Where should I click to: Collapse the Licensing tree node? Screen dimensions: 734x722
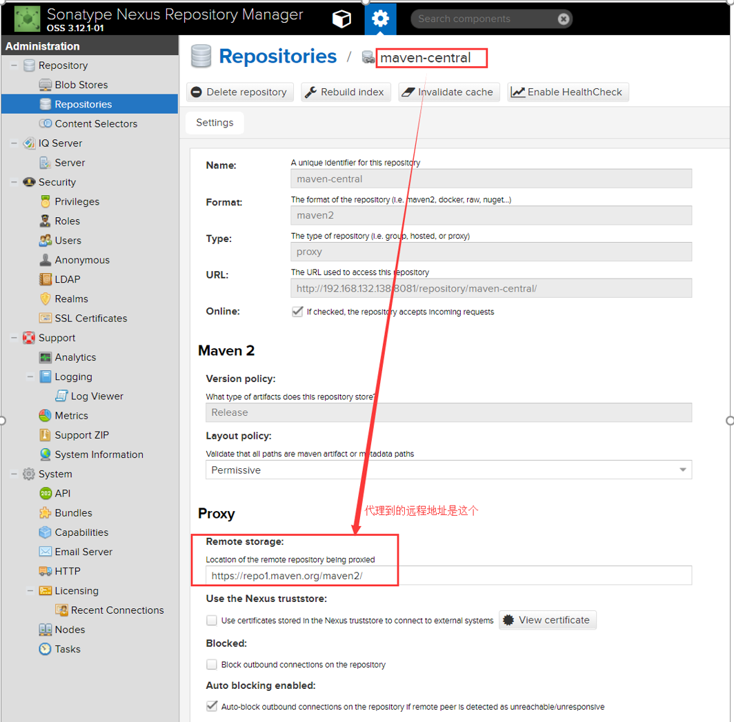pyautogui.click(x=30, y=591)
